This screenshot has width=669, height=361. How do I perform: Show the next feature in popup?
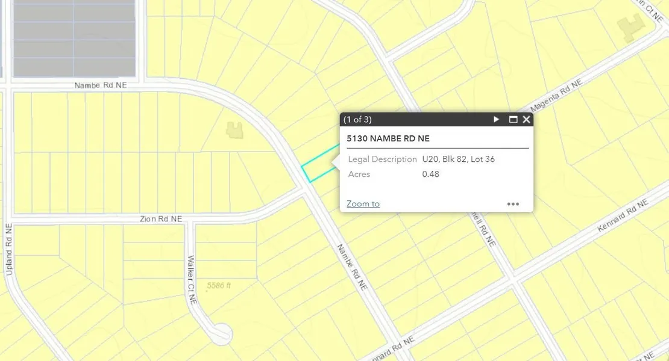[x=496, y=120]
